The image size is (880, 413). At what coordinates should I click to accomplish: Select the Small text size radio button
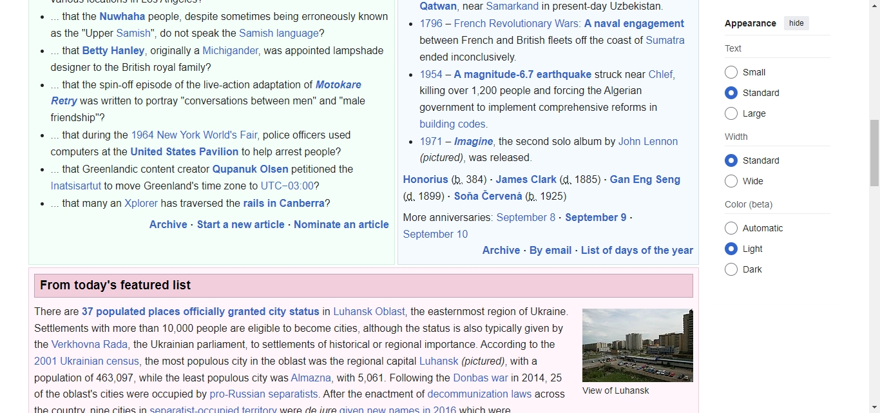(x=731, y=72)
